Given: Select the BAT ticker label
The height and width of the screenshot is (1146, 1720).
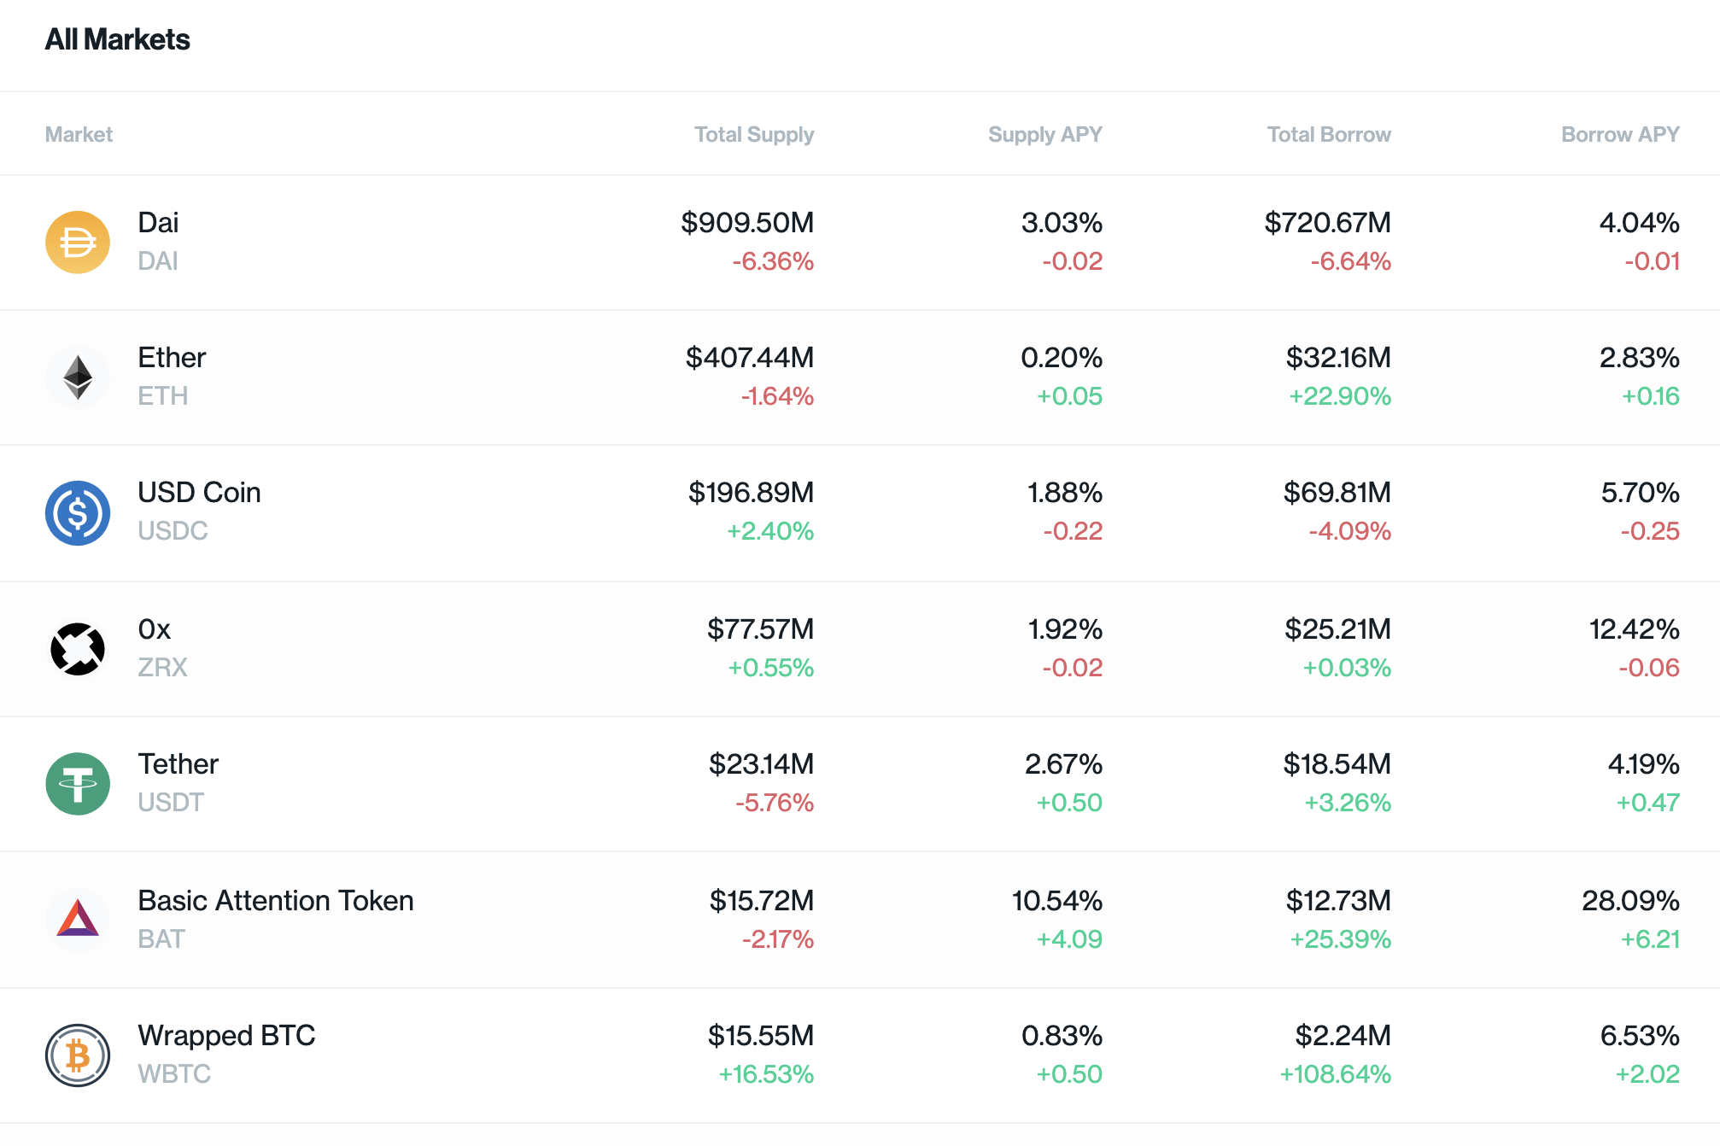Looking at the screenshot, I should pos(161,939).
